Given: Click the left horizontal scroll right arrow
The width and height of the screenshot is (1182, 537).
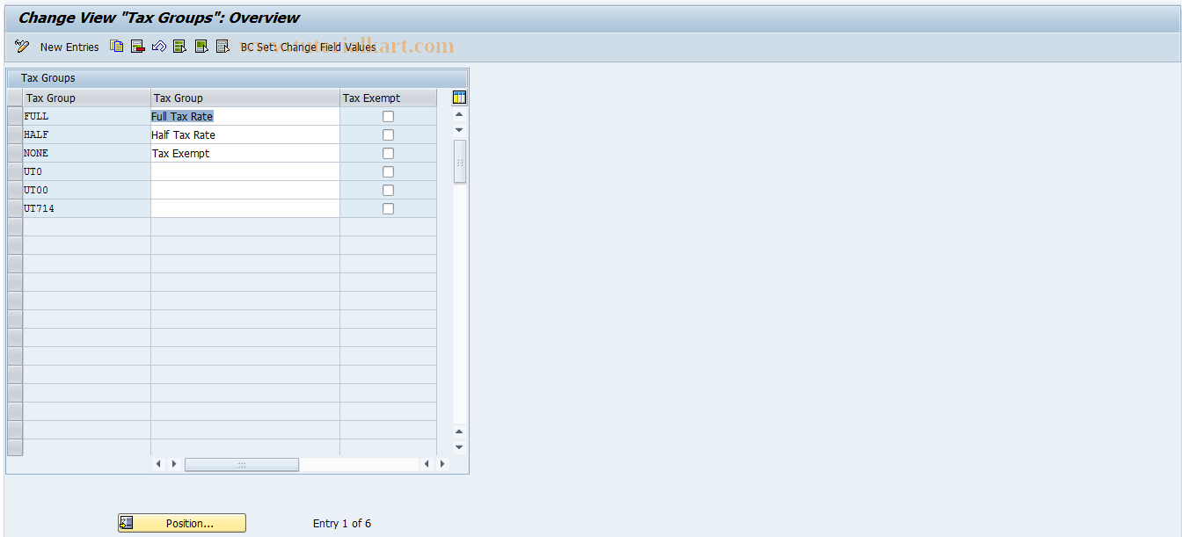Looking at the screenshot, I should [x=174, y=464].
